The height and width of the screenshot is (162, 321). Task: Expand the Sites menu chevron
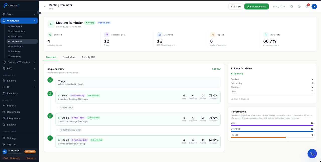coord(34,14)
